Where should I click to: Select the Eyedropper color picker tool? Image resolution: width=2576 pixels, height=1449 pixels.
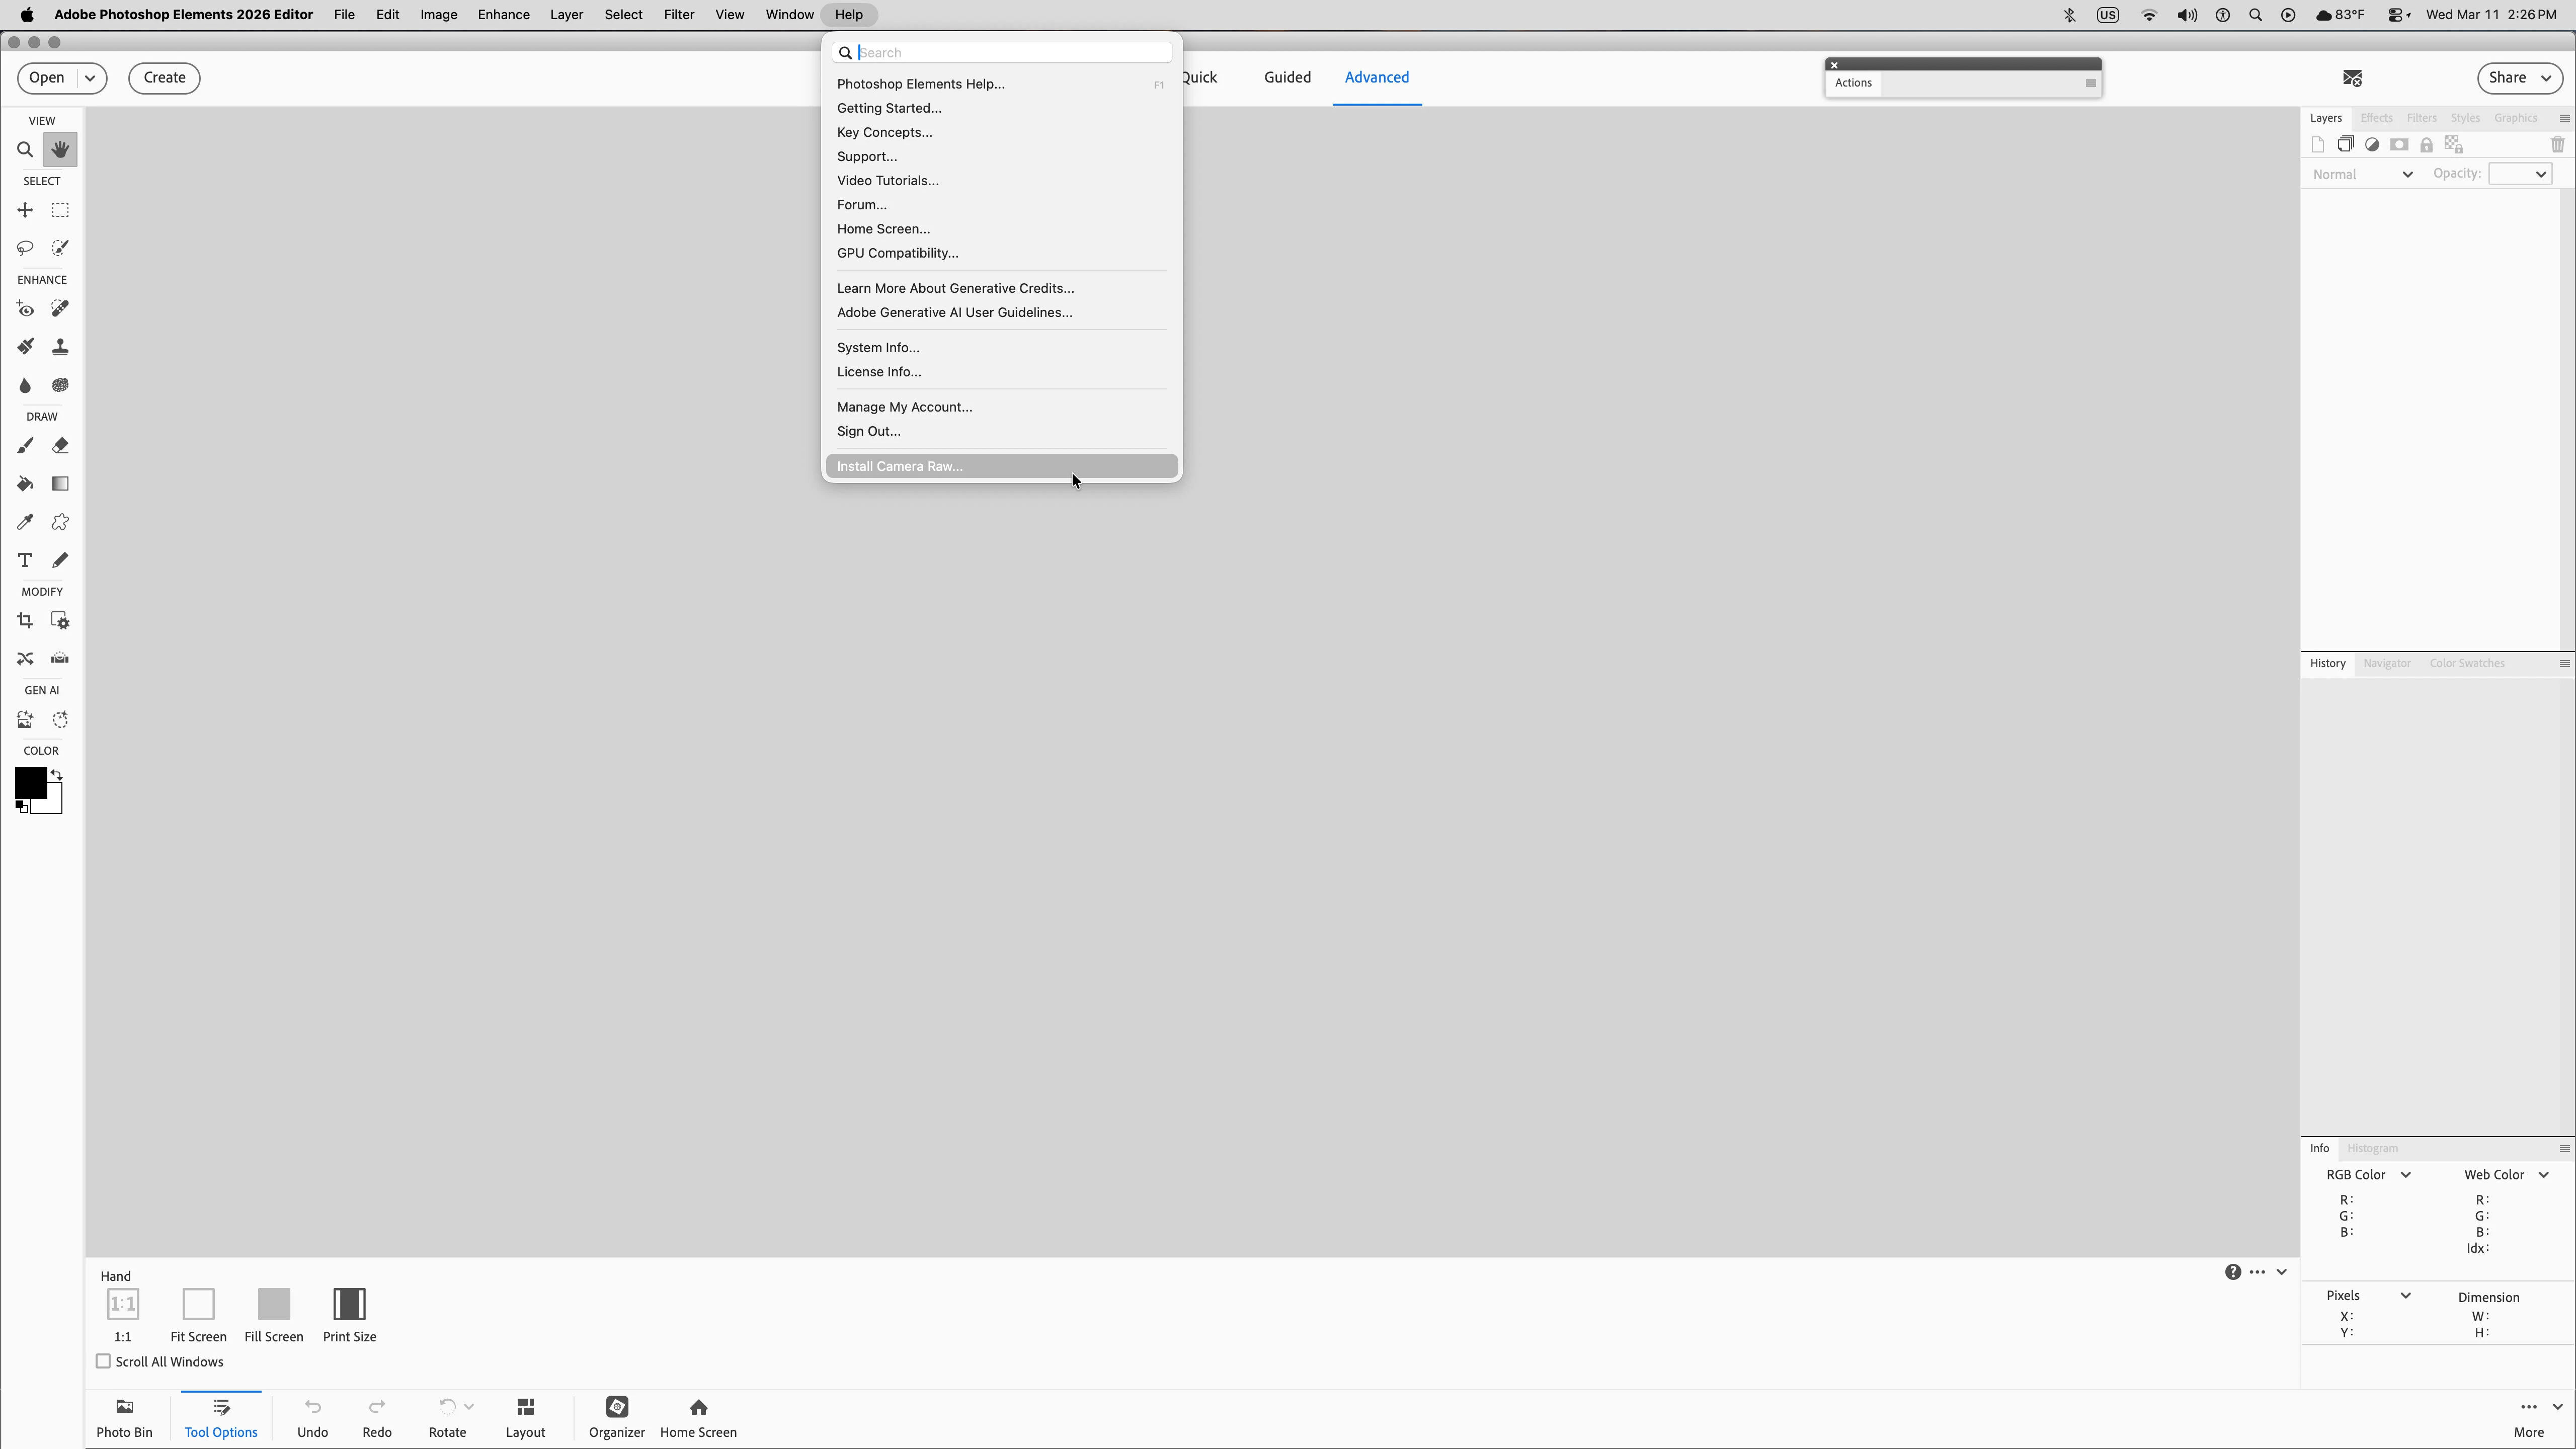pos(25,522)
